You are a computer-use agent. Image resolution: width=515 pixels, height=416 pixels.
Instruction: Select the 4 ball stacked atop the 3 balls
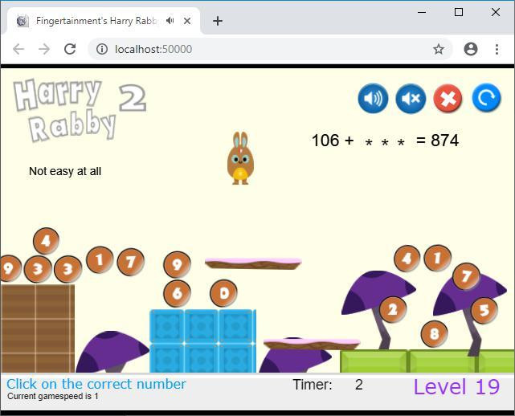pos(46,241)
